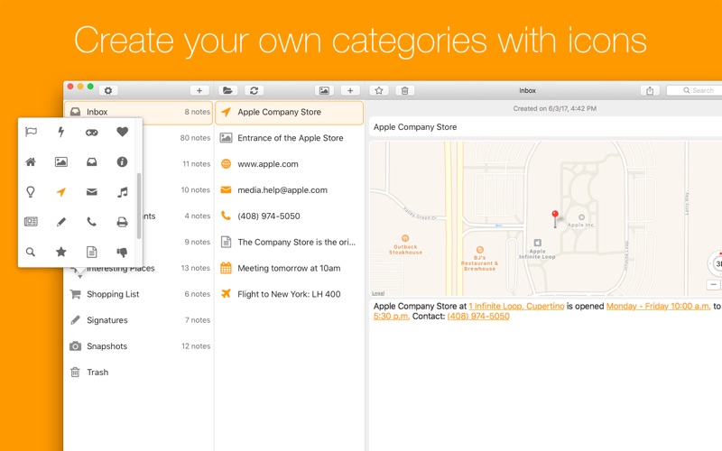Click the (408) 974-5050 link in note text
Screen dimensions: 722x451
coord(477,317)
